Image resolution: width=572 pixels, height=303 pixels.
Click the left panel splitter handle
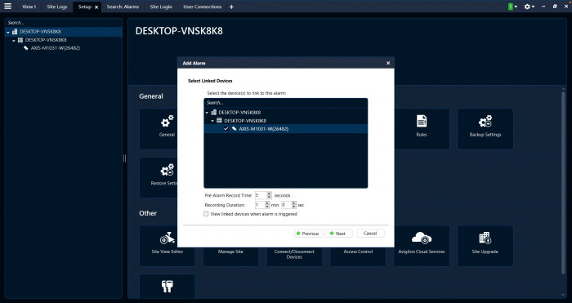coord(125,158)
